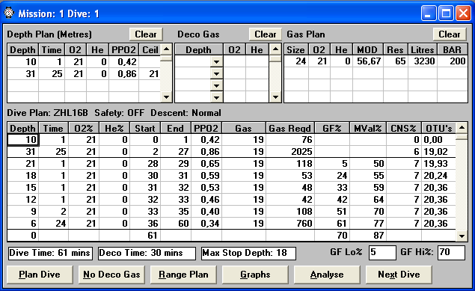Click End value 60 in 6m row
This screenshot has width=475, height=291.
(x=176, y=224)
